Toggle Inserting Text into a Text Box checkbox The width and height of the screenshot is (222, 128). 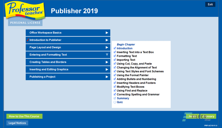coord(115,52)
